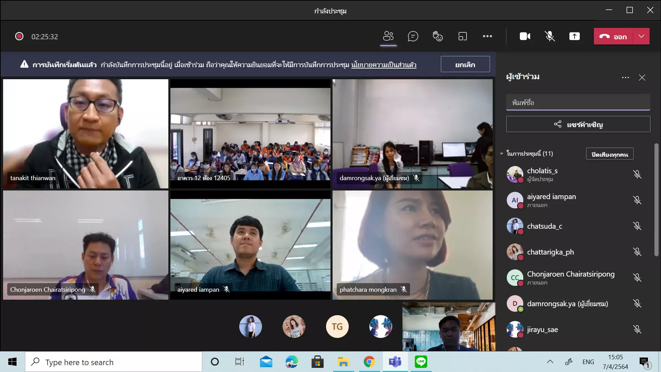The image size is (661, 372).
Task: Open participants panel more options ellipsis
Action: pos(625,77)
